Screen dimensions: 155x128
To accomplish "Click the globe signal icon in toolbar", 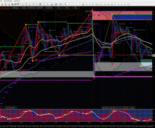I will [x=9, y=4].
